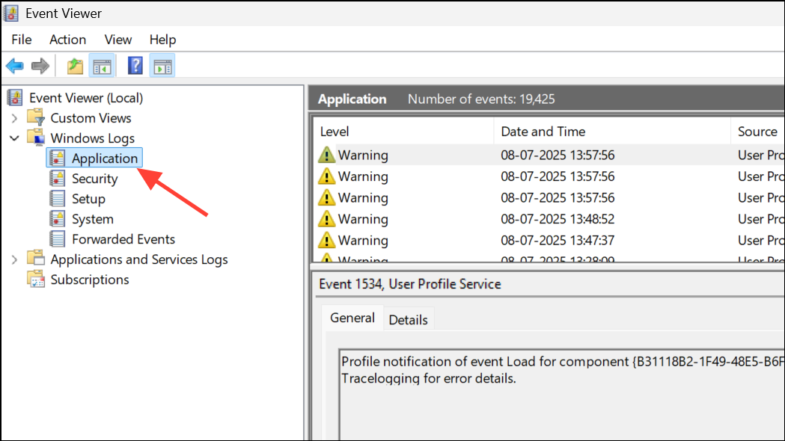Expand the Custom Views node

point(14,118)
